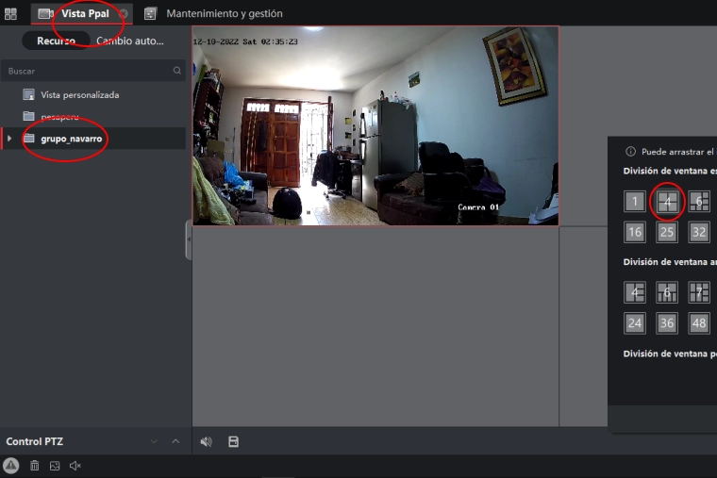Click the trash bin icon in status bar
Viewport: 717px width, 478px height.
(x=35, y=466)
